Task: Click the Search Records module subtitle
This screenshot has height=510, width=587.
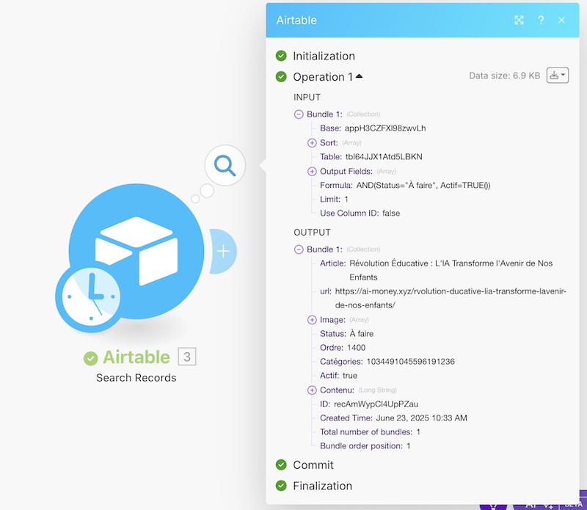Action: click(136, 378)
